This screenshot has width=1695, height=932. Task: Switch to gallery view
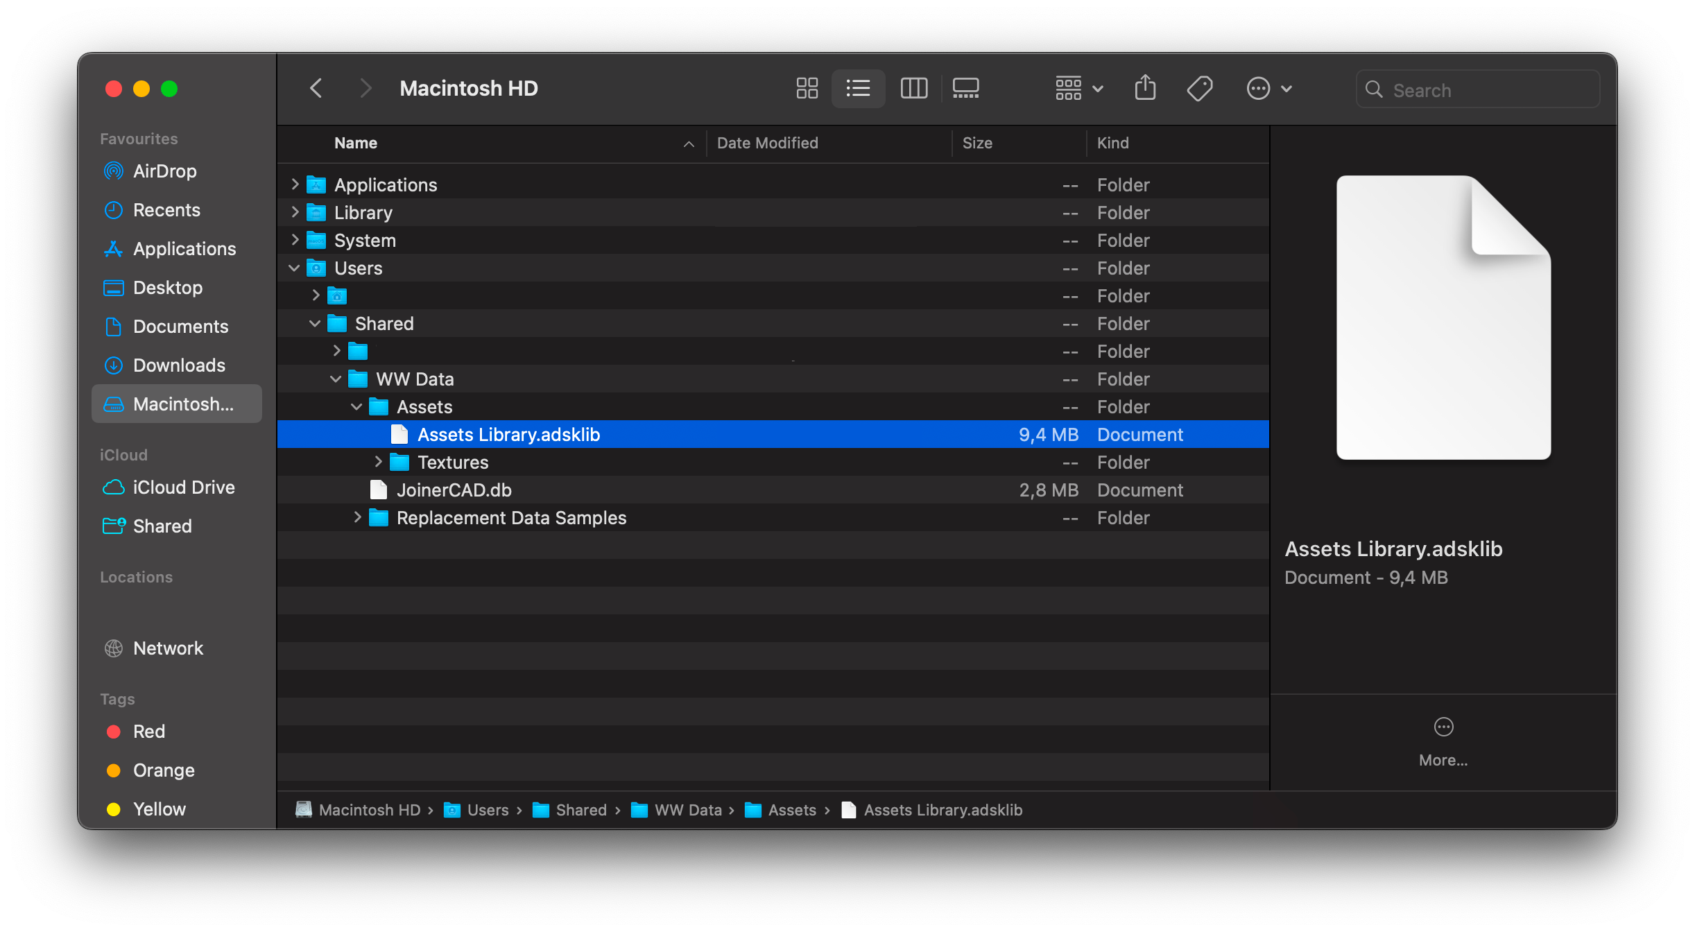point(965,89)
